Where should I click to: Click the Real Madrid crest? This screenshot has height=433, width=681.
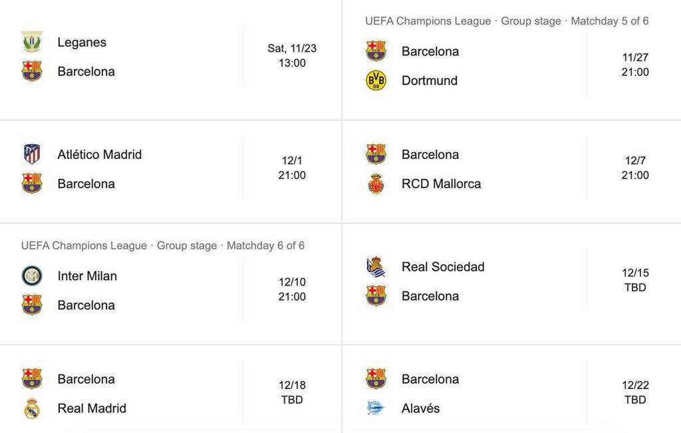coord(32,408)
